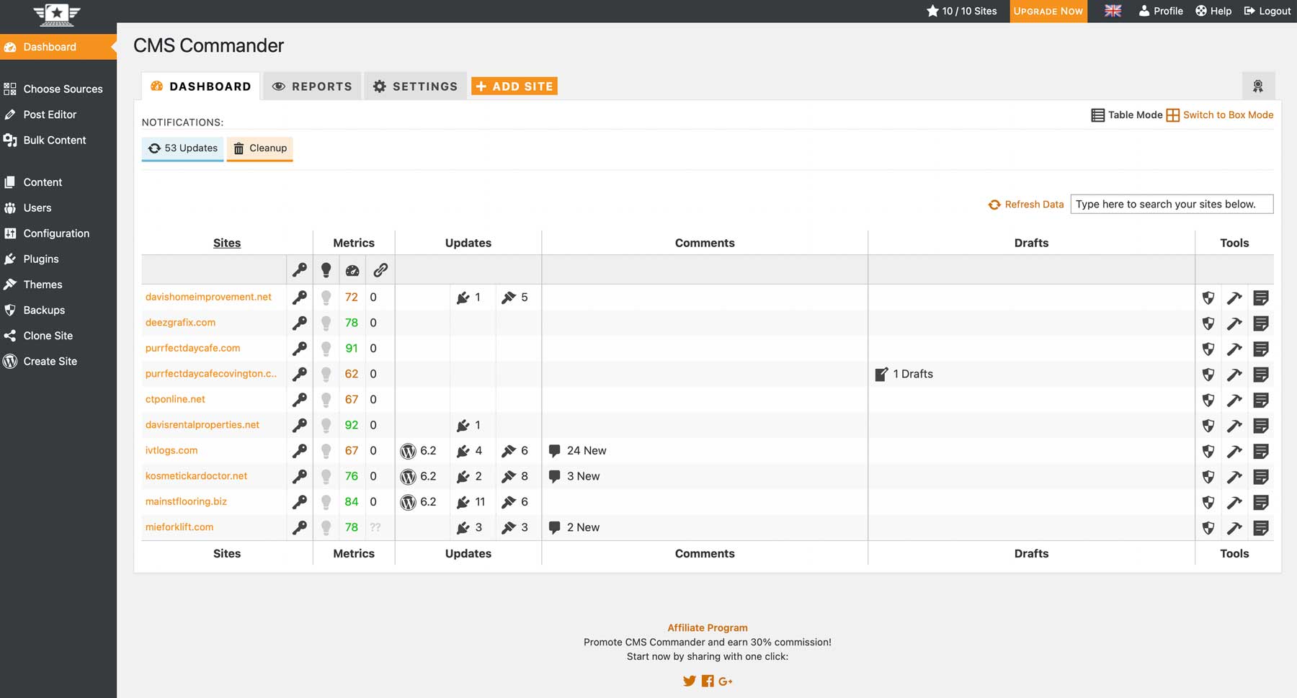The image size is (1297, 698).
Task: Open the key login icon for deezgrafix.com
Action: tap(300, 322)
